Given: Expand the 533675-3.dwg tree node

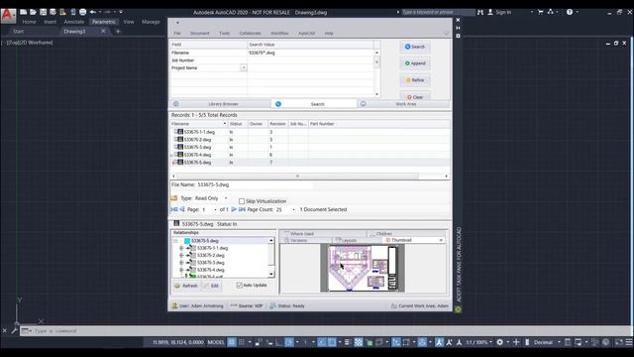Looking at the screenshot, I should 181,263.
